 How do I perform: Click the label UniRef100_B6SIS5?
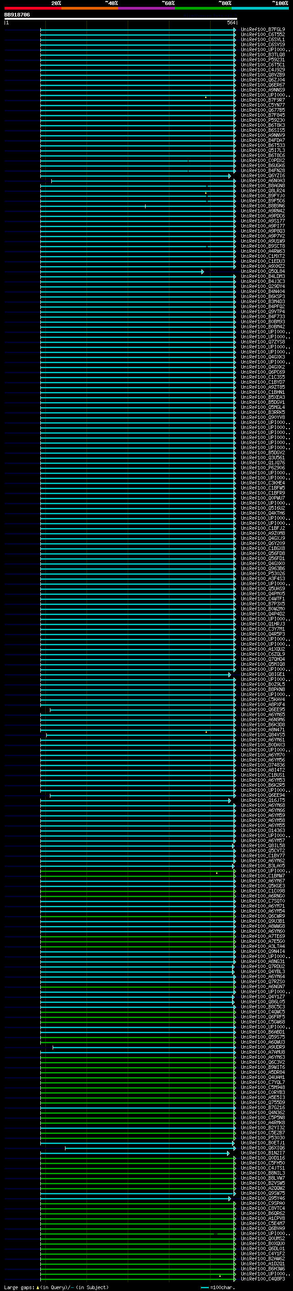tap(262, 131)
